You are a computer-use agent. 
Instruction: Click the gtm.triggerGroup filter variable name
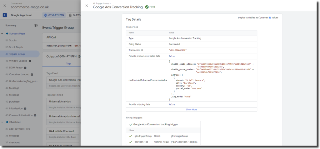tap(143, 136)
